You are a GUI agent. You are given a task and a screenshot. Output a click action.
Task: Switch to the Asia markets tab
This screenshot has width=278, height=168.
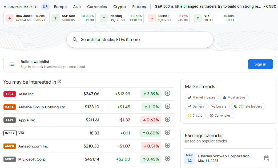click(77, 7)
